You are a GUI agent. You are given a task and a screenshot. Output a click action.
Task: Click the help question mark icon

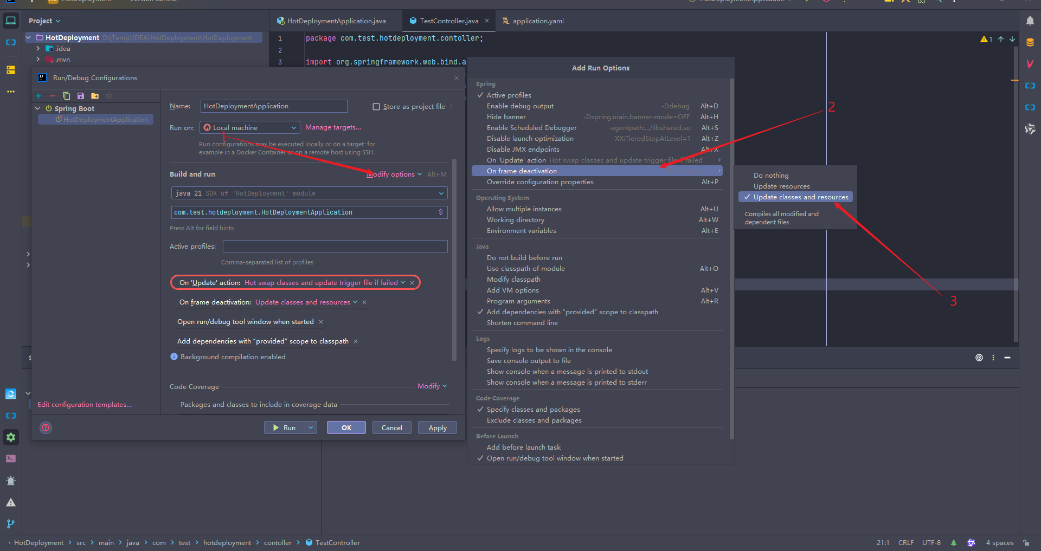point(46,427)
